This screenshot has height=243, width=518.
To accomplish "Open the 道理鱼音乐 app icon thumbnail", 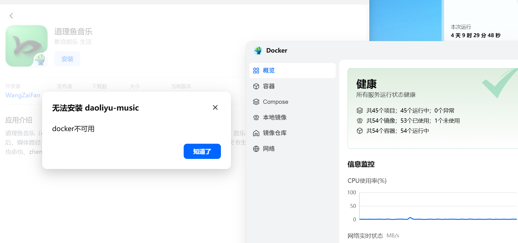I will (x=27, y=46).
